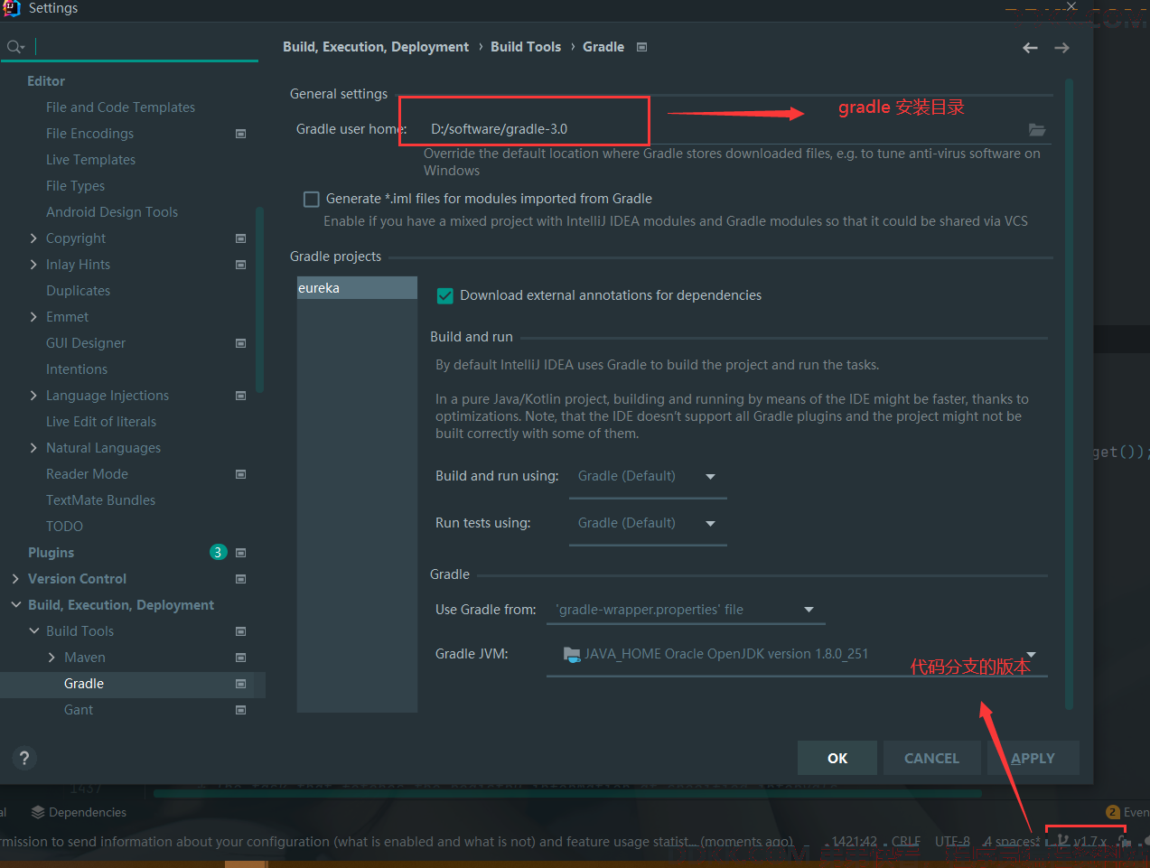The height and width of the screenshot is (868, 1150).
Task: Open Run tests using dropdown
Action: coord(648,523)
